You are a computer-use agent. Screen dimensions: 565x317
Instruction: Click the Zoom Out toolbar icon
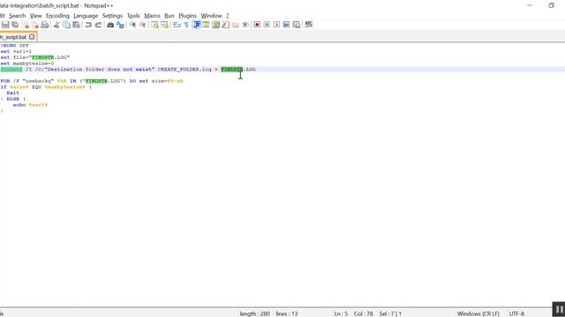tap(143, 25)
